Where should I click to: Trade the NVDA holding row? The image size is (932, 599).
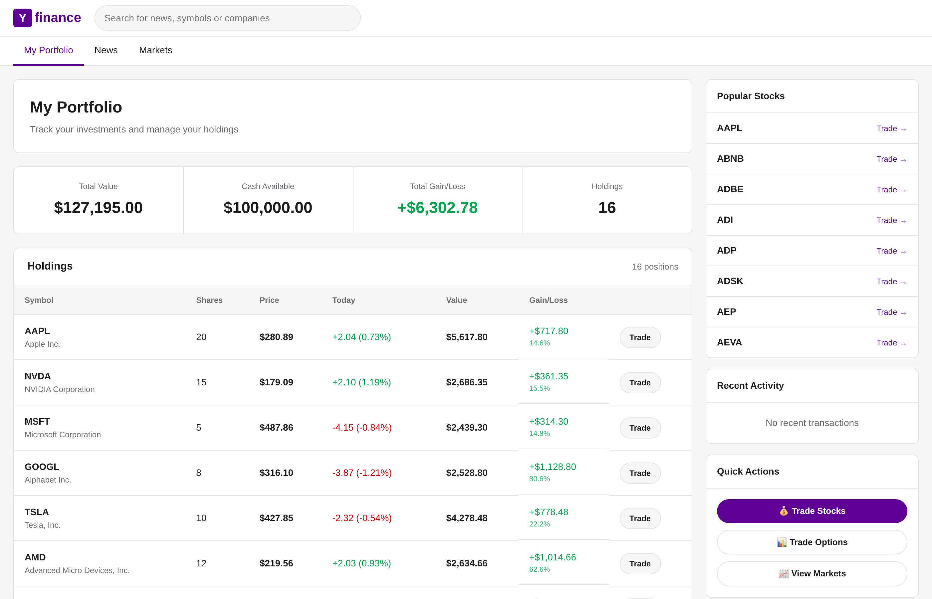(x=640, y=382)
